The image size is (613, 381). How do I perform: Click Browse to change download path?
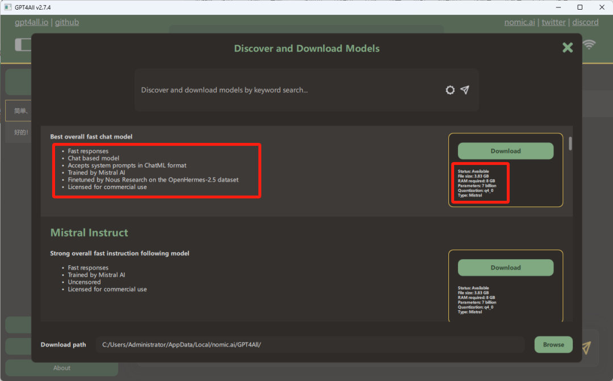click(x=553, y=345)
